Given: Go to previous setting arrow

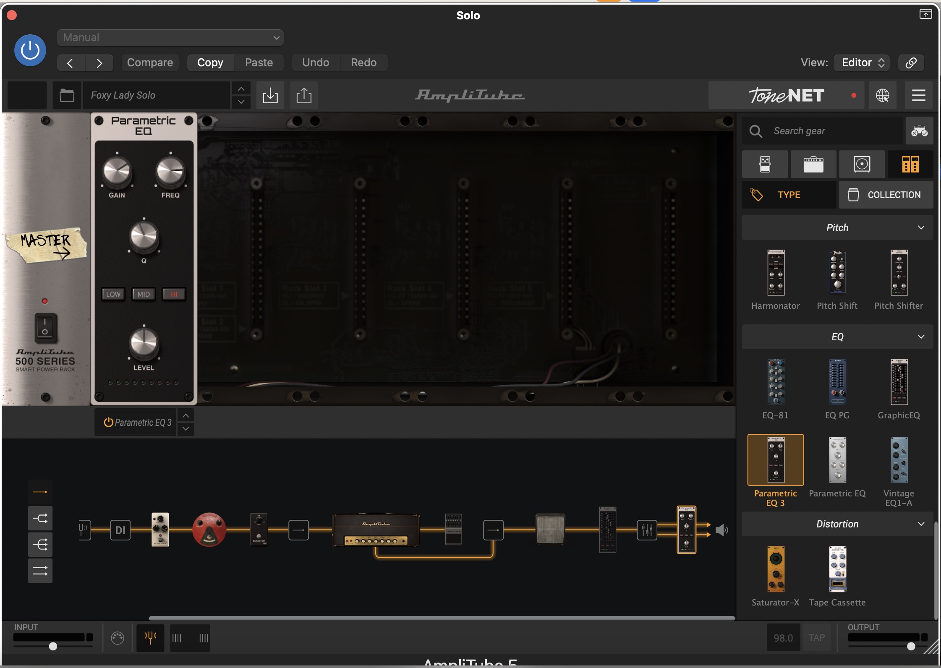Looking at the screenshot, I should tap(71, 63).
